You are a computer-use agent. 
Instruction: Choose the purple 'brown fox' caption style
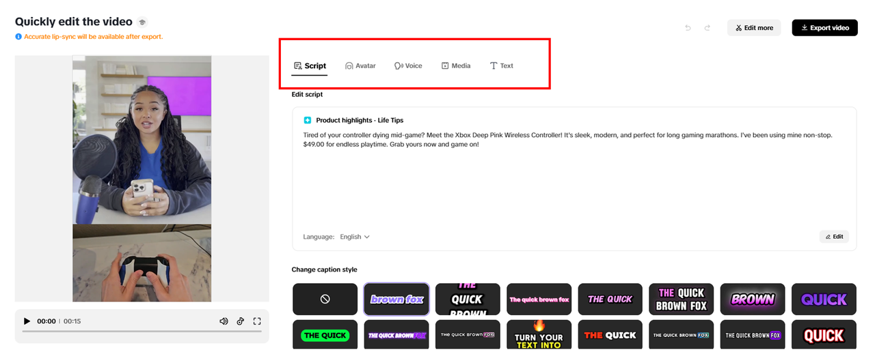pyautogui.click(x=396, y=299)
